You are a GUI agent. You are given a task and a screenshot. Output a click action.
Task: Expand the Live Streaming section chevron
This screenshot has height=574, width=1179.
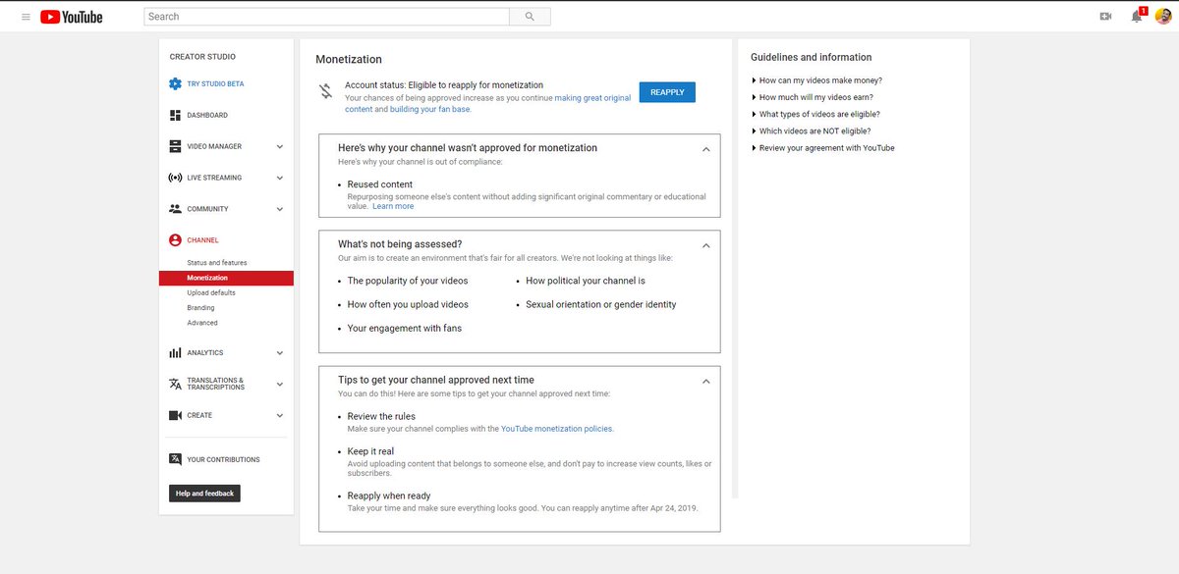[280, 178]
